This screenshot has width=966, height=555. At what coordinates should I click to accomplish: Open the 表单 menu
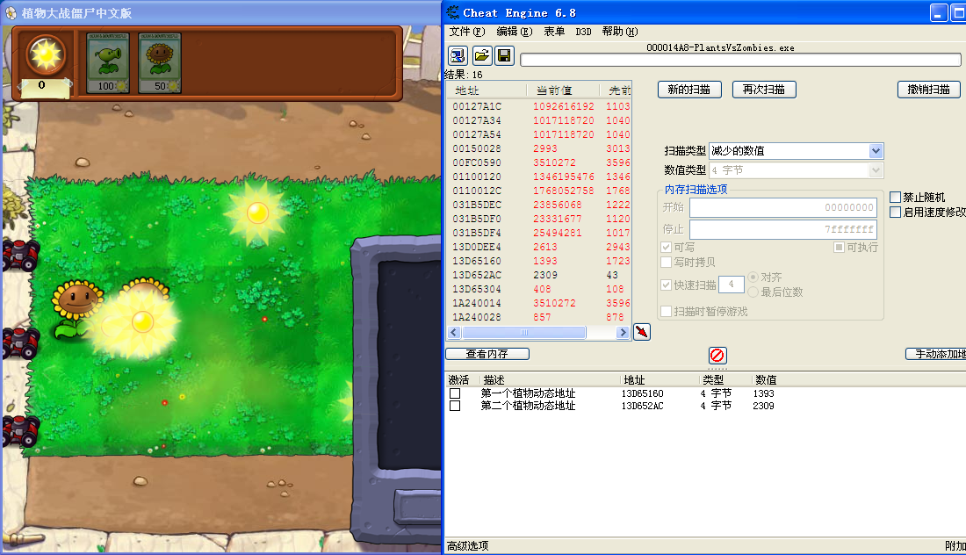tap(554, 32)
